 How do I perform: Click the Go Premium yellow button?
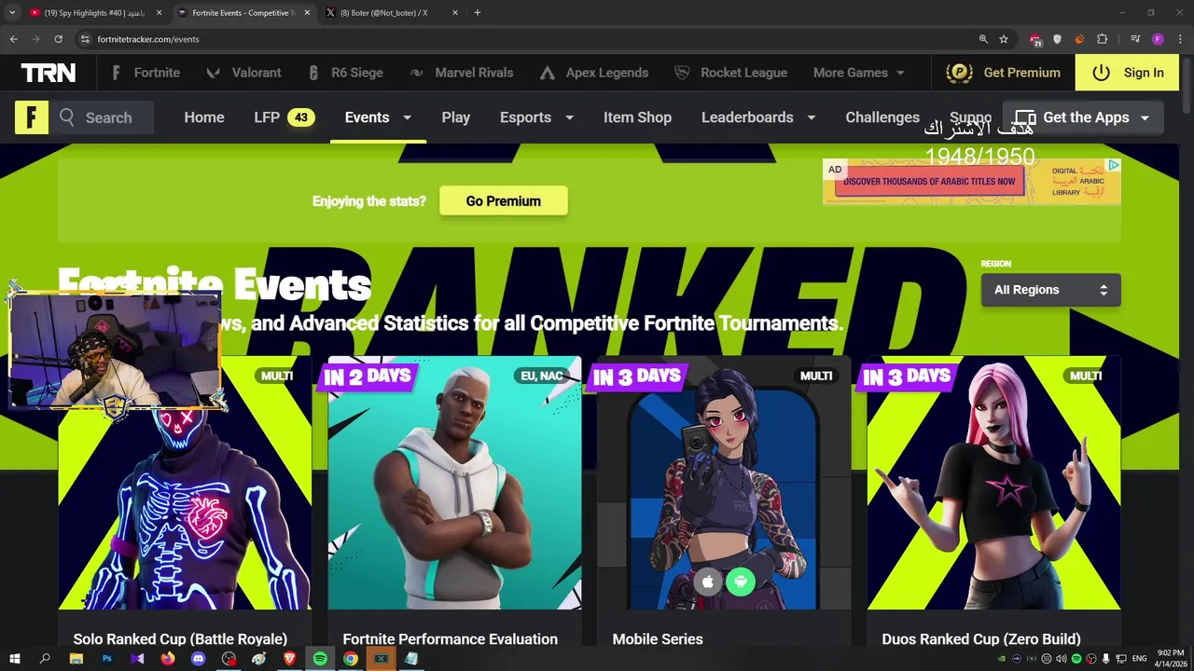[504, 201]
